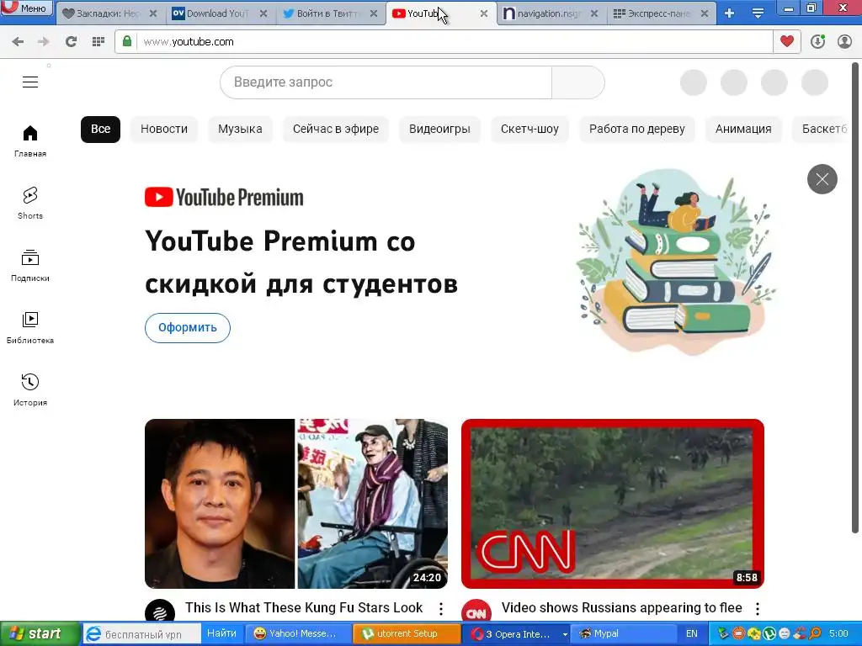Open Speed Dial grid icon in toolbar
This screenshot has height=646, width=862.
(98, 42)
